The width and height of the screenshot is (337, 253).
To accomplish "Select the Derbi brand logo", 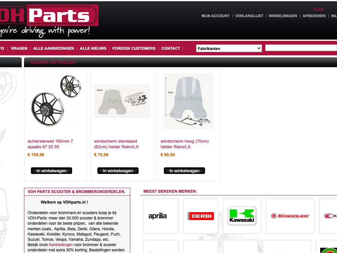I will click(x=200, y=216).
